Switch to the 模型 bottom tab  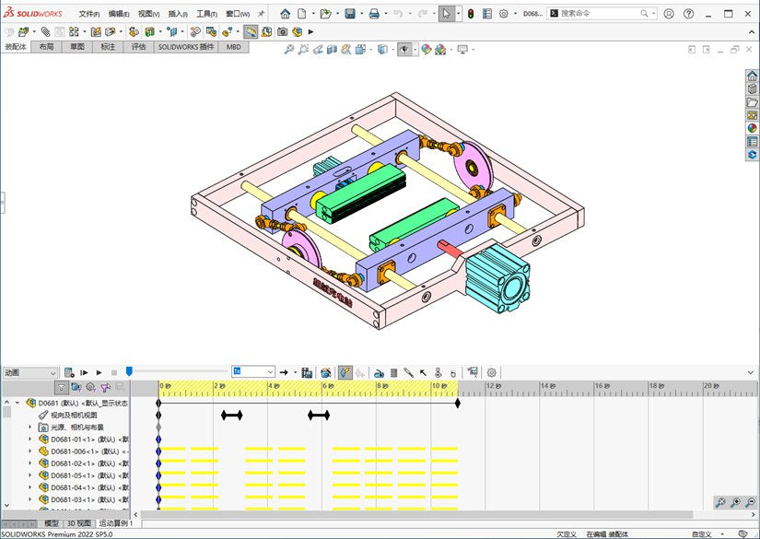pos(52,523)
